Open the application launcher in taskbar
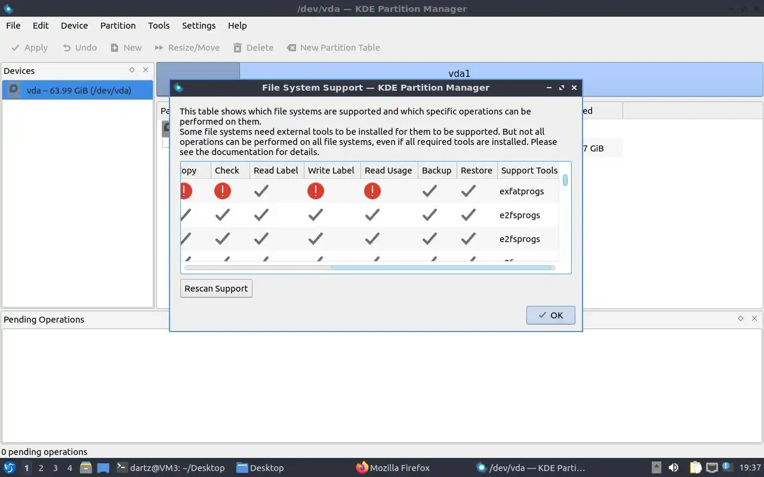 coord(9,467)
